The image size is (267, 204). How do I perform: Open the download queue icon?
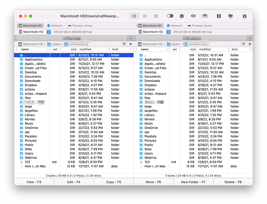(245, 16)
